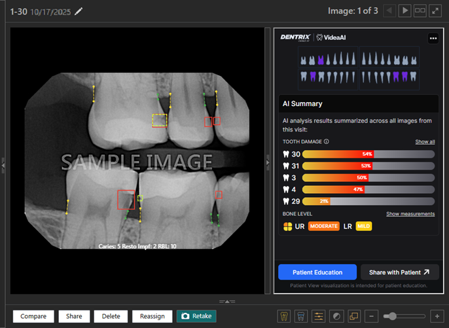Screen dimensions: 449x328
Task: Zoom in with the plus button
Action: click(x=437, y=316)
